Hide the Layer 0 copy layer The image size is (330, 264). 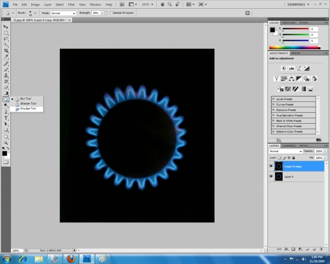click(271, 166)
